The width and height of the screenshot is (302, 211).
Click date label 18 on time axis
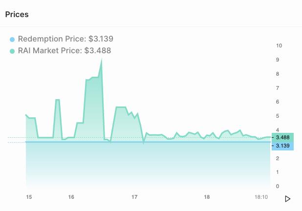tap(207, 197)
